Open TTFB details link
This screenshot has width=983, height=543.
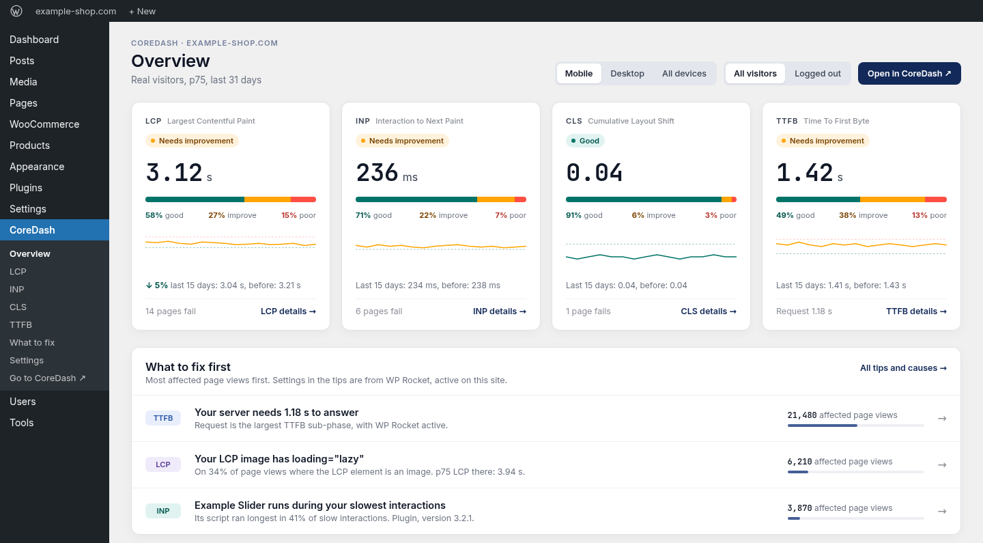pyautogui.click(x=916, y=311)
